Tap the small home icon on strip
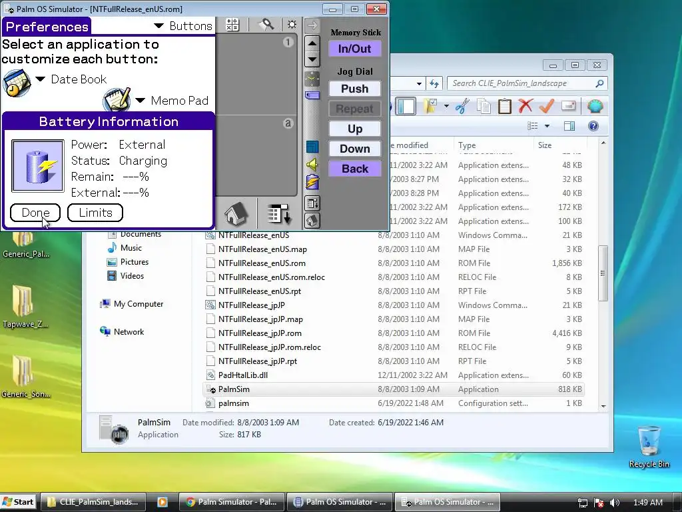The height and width of the screenshot is (512, 682). pyautogui.click(x=312, y=221)
